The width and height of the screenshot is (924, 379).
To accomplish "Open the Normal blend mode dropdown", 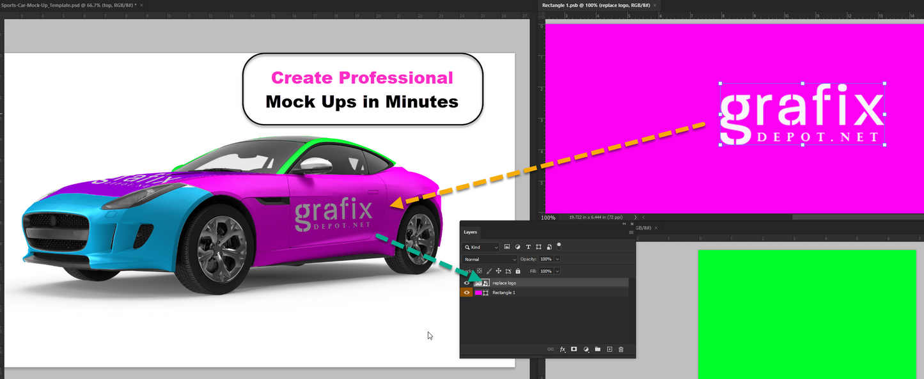I will pos(490,259).
